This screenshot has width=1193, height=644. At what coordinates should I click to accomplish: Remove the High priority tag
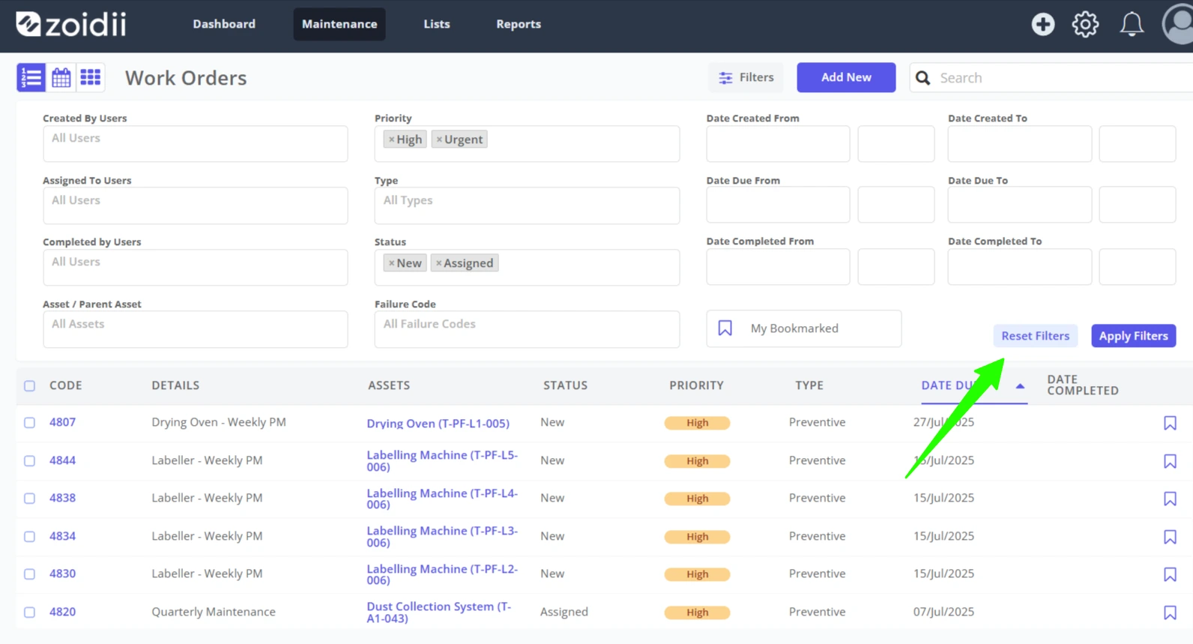point(391,139)
